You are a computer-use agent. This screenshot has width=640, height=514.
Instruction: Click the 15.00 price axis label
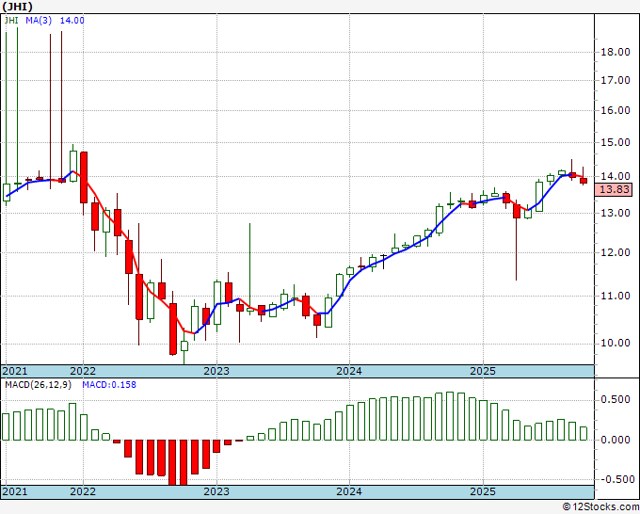click(616, 142)
